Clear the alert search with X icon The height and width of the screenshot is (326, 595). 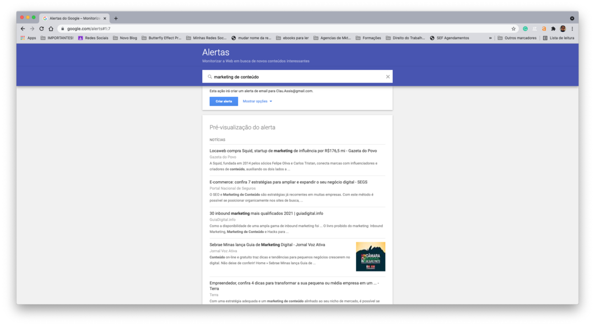click(388, 77)
